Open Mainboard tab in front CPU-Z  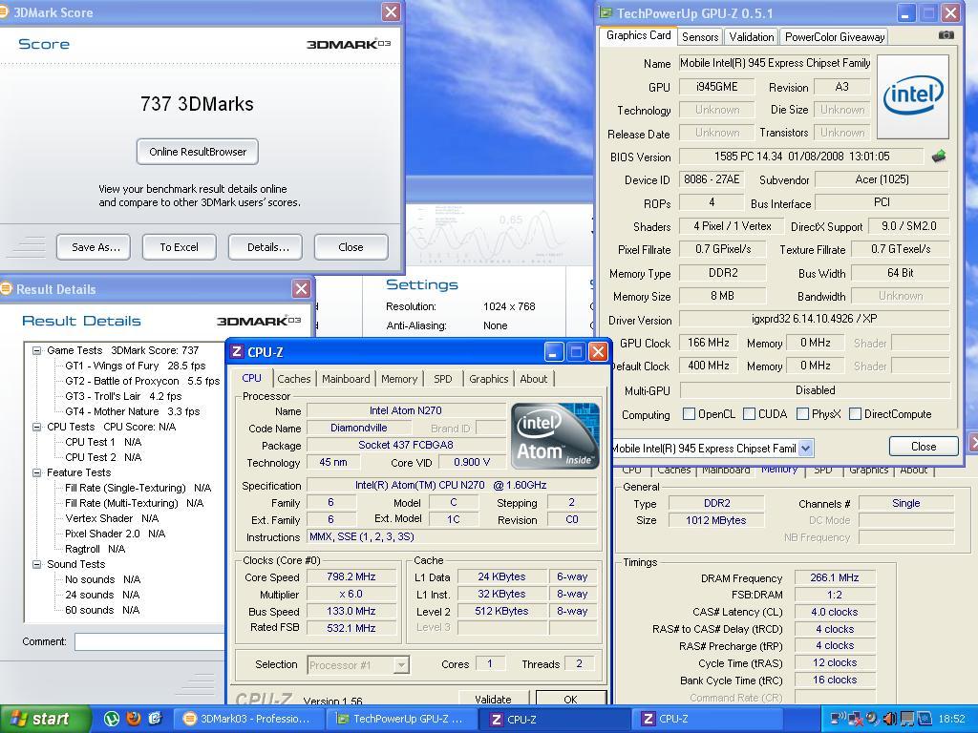pos(346,378)
